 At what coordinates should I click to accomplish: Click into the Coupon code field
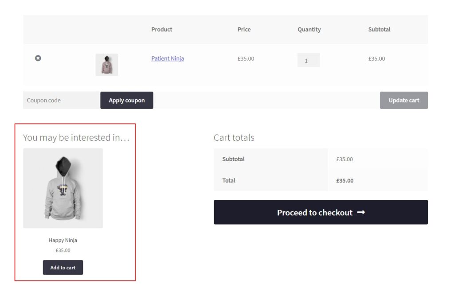(x=61, y=100)
